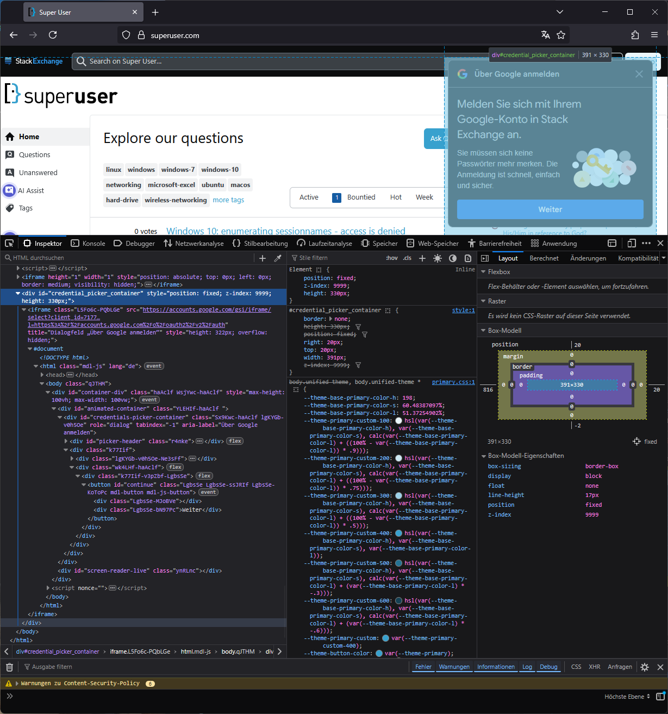Close the Super User tab
This screenshot has height=714, width=668.
click(x=135, y=12)
